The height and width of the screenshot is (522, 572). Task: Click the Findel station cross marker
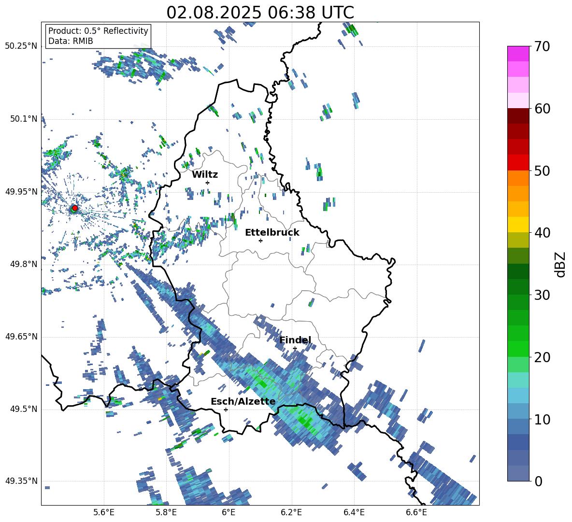tap(295, 349)
